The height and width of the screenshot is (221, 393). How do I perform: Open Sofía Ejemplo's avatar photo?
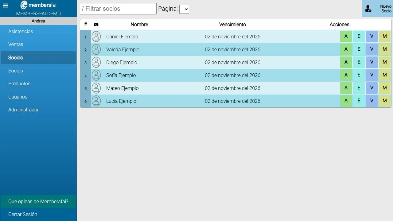96,75
